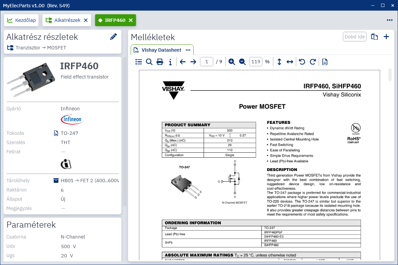Click the left panel vertical scrollbar
398x265 pixels.
tap(125, 132)
